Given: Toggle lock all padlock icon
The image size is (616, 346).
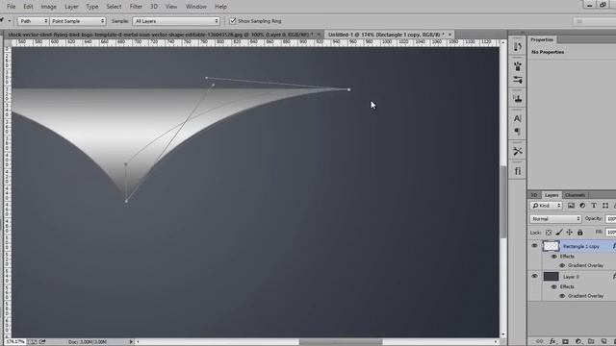Looking at the screenshot, I should tap(579, 233).
